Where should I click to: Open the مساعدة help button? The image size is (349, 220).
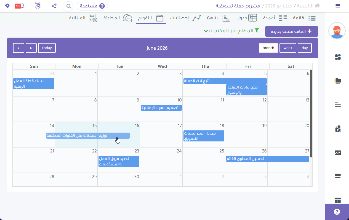click(x=92, y=6)
